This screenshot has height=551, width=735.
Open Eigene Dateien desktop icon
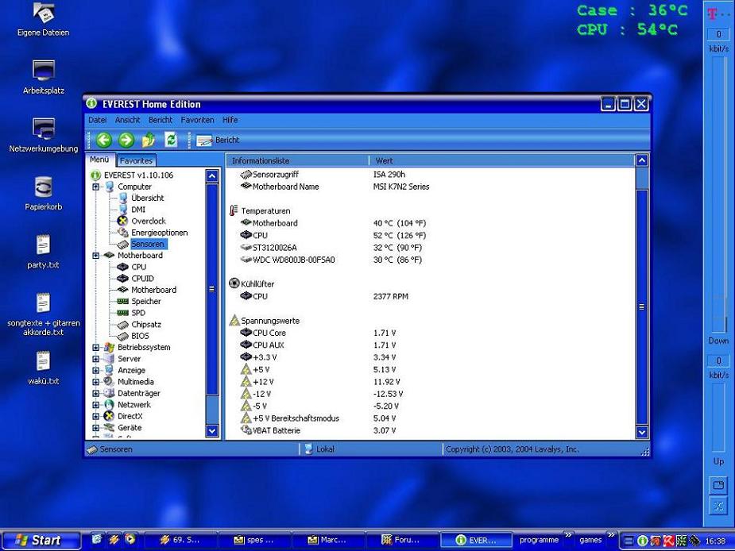coord(43,20)
